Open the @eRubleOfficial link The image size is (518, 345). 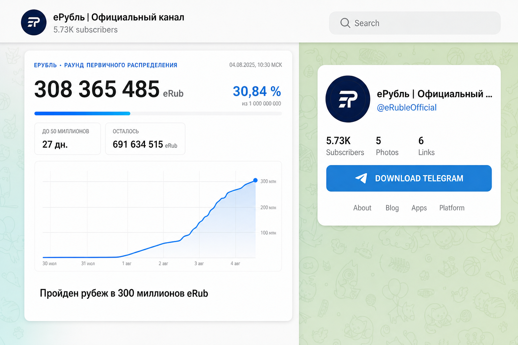[407, 107]
